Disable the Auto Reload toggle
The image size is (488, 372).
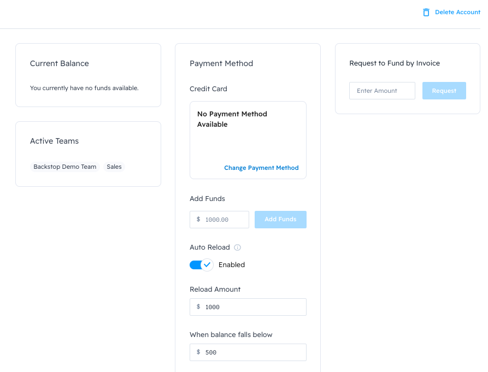[x=201, y=265]
